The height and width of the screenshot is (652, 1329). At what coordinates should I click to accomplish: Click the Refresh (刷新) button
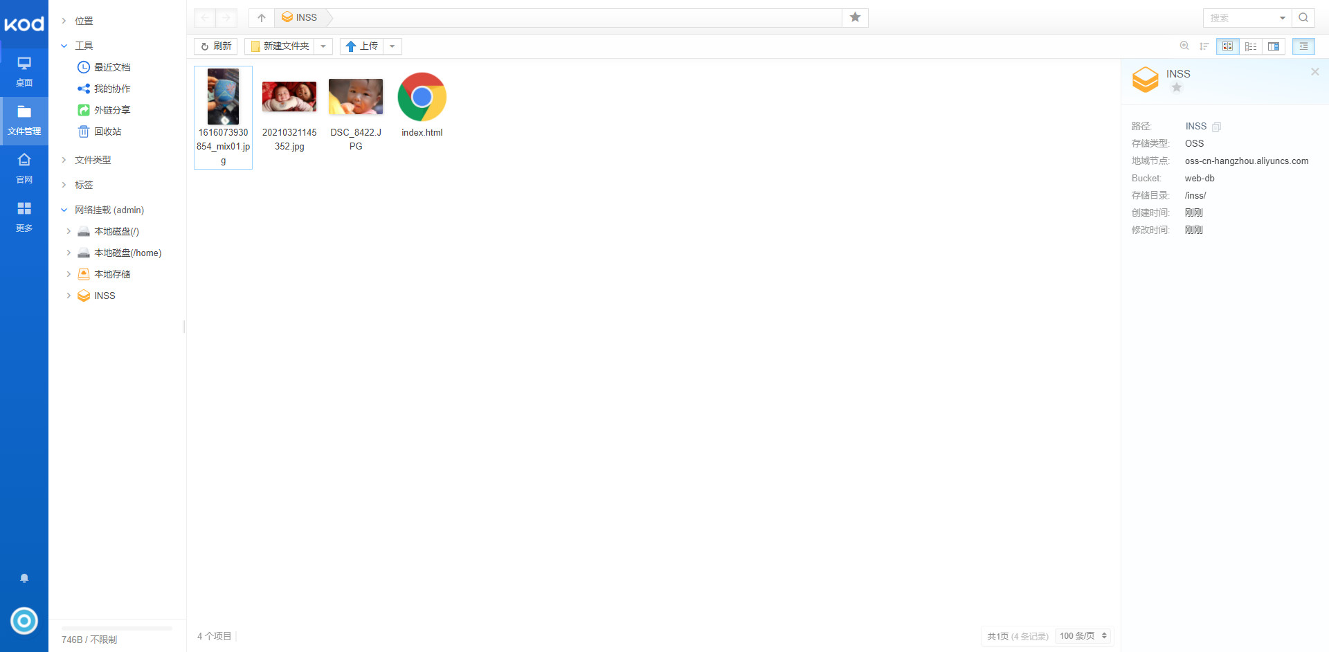click(x=216, y=46)
